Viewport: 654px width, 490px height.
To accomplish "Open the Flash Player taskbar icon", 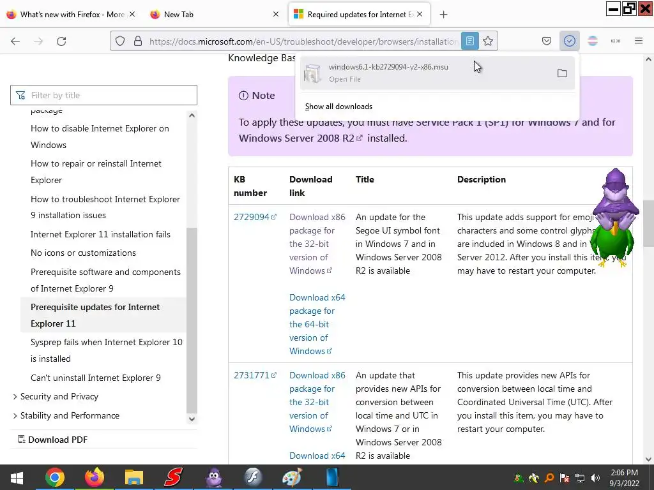I will click(253, 477).
